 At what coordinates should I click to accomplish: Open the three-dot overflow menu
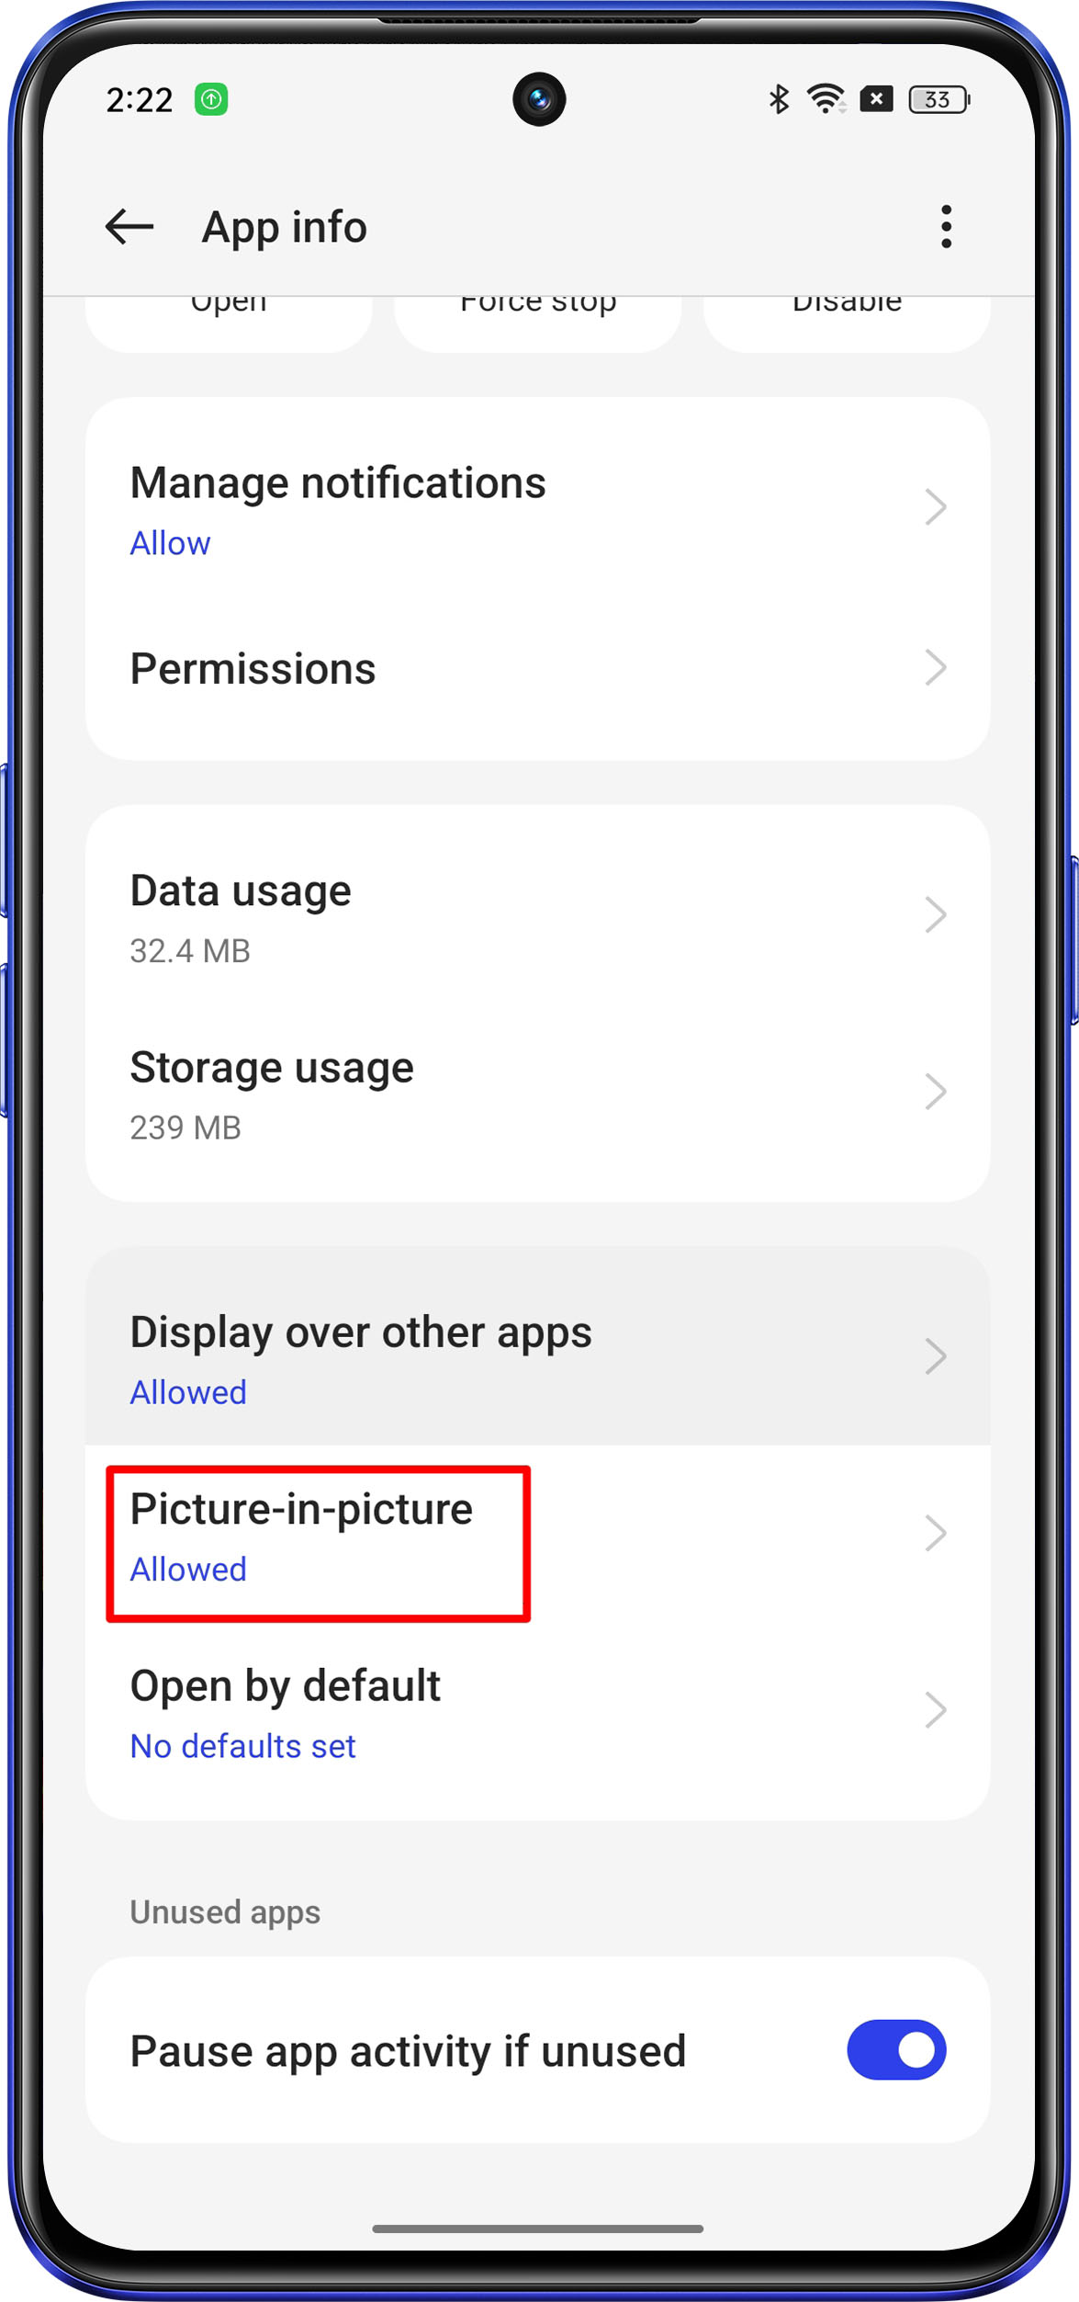tap(945, 226)
